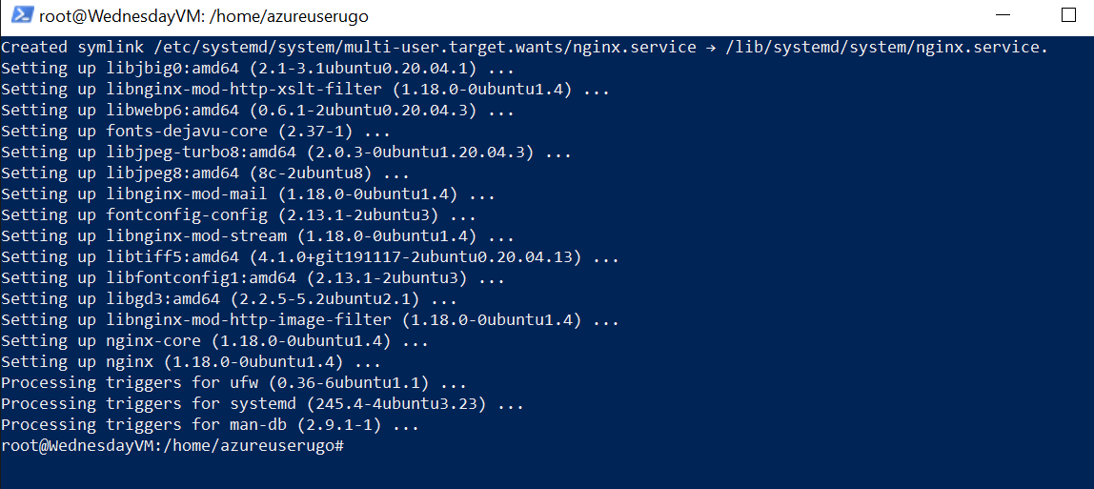Click the PowerShell icon in title bar
1094x489 pixels.
[22, 16]
